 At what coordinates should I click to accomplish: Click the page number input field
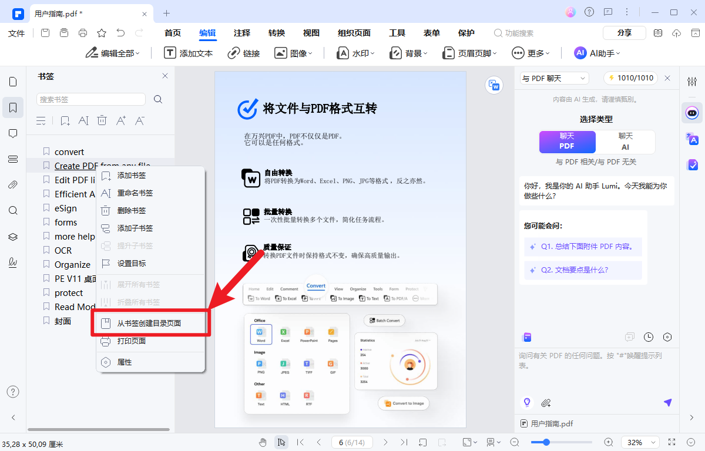(351, 442)
